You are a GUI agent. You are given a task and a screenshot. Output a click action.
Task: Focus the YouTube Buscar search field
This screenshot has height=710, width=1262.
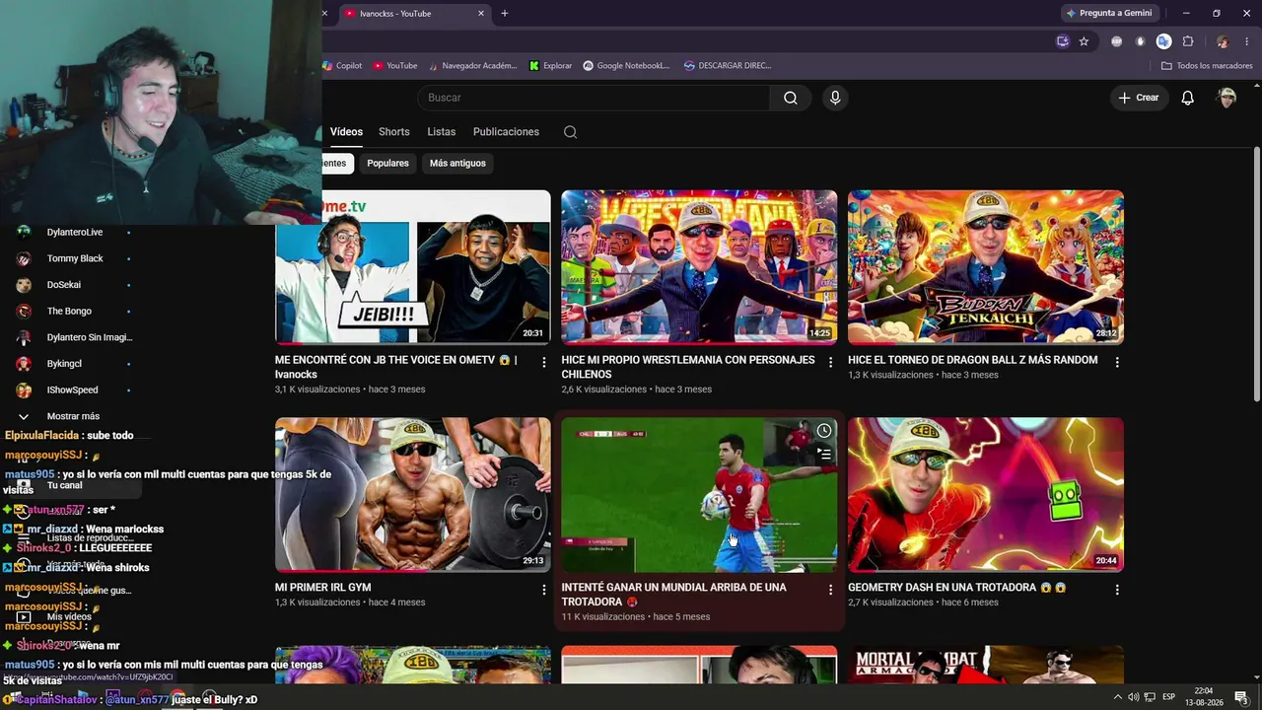594,98
